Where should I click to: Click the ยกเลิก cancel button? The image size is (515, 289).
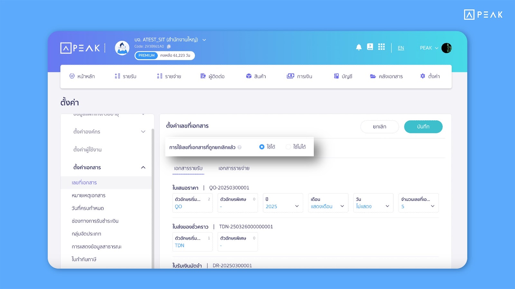pyautogui.click(x=379, y=127)
